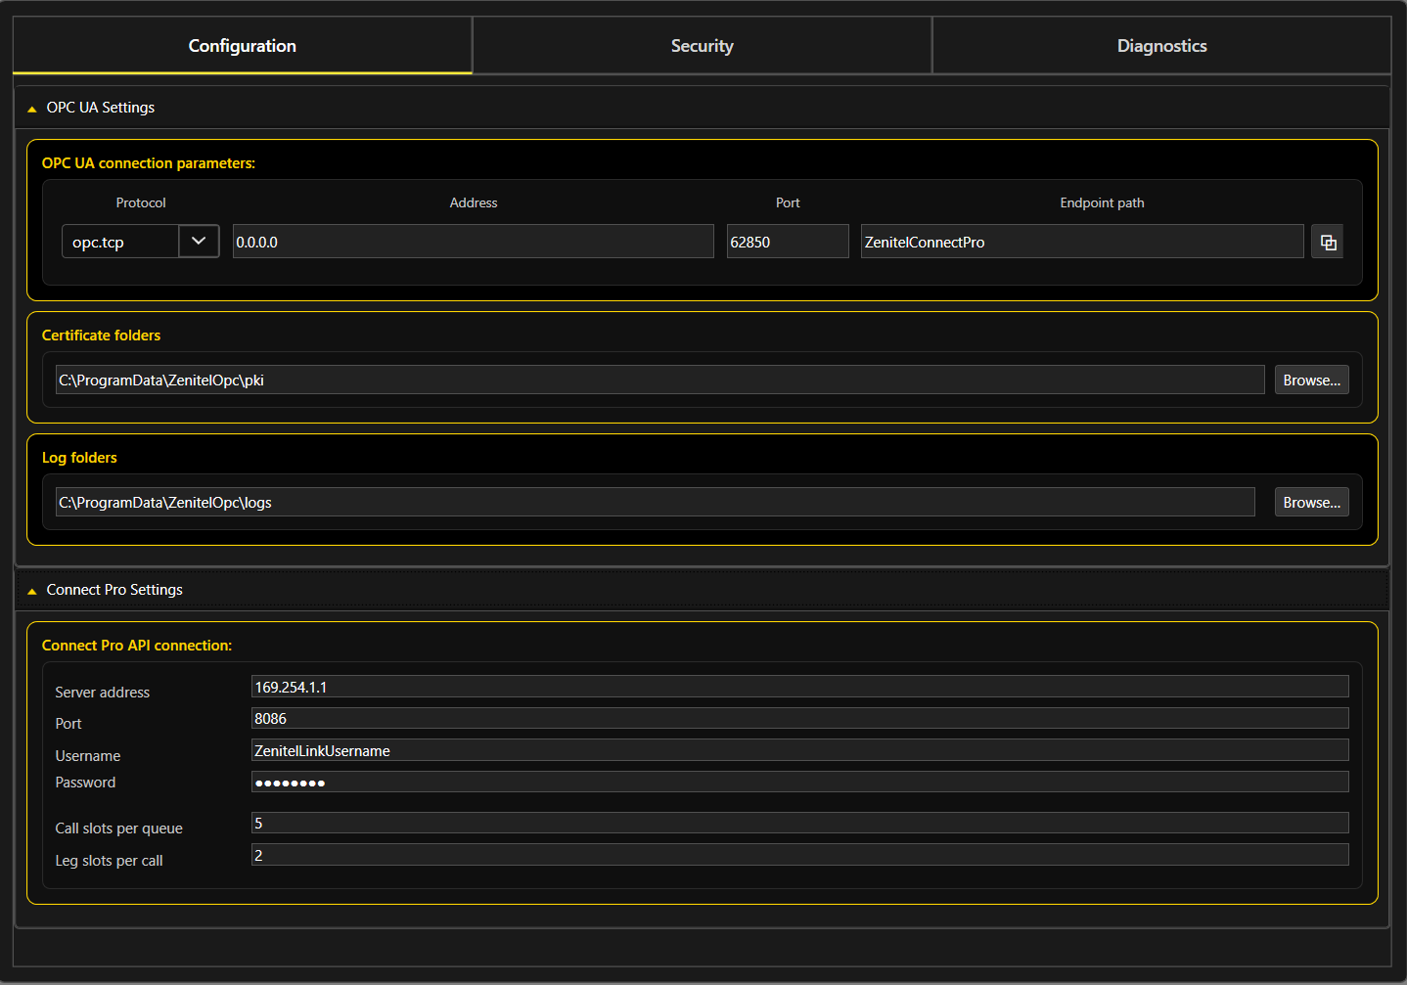Switch to the Security tab

click(702, 46)
